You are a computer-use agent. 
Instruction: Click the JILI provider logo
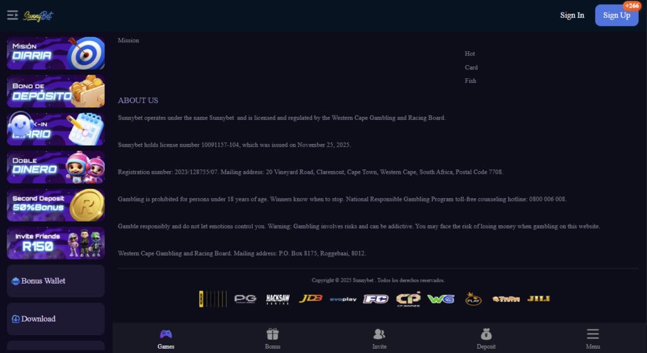pos(538,299)
